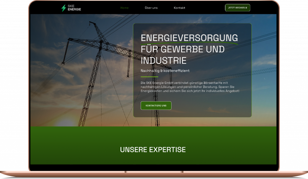Click the setting sun in hero background
This screenshot has width=308, height=179.
[66, 123]
